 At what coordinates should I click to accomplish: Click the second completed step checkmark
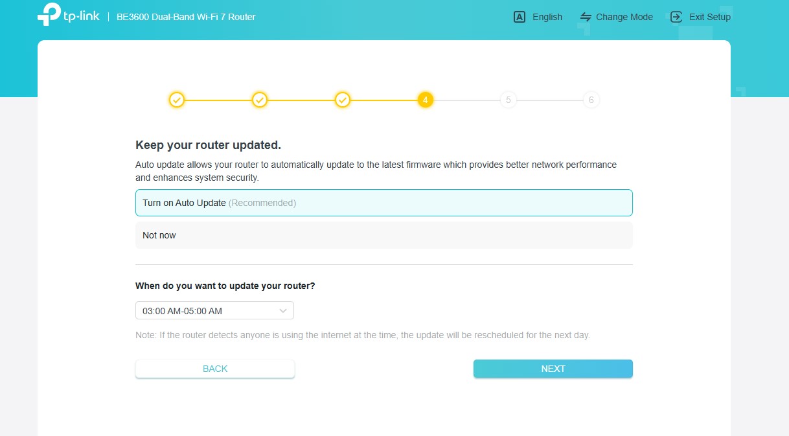260,100
